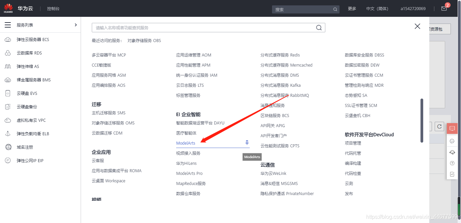Screen dimensions: 461x223
Task: Click the magnifier icon in service search box
Action: tap(319, 28)
